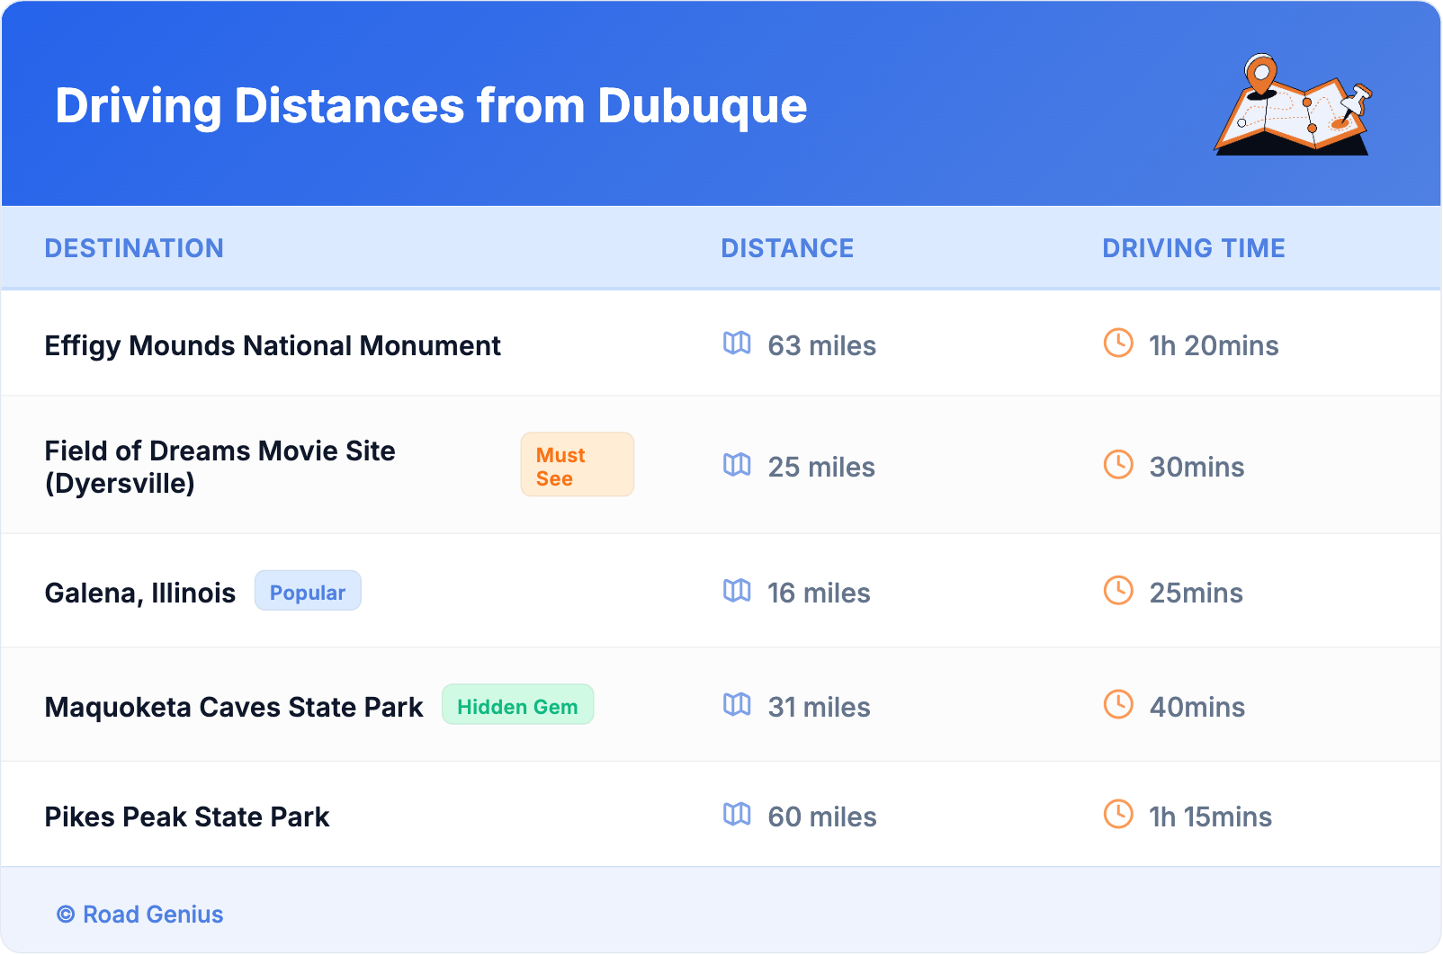
Task: Click the clock icon beside 40mins
Action: [x=1118, y=705]
